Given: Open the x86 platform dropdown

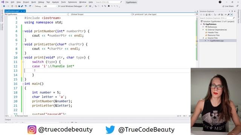Looking at the screenshot, I should (50, 6).
